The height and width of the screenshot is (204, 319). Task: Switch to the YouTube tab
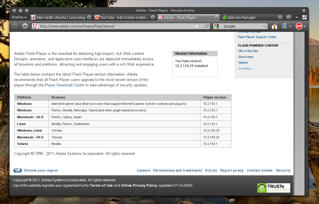click(125, 17)
